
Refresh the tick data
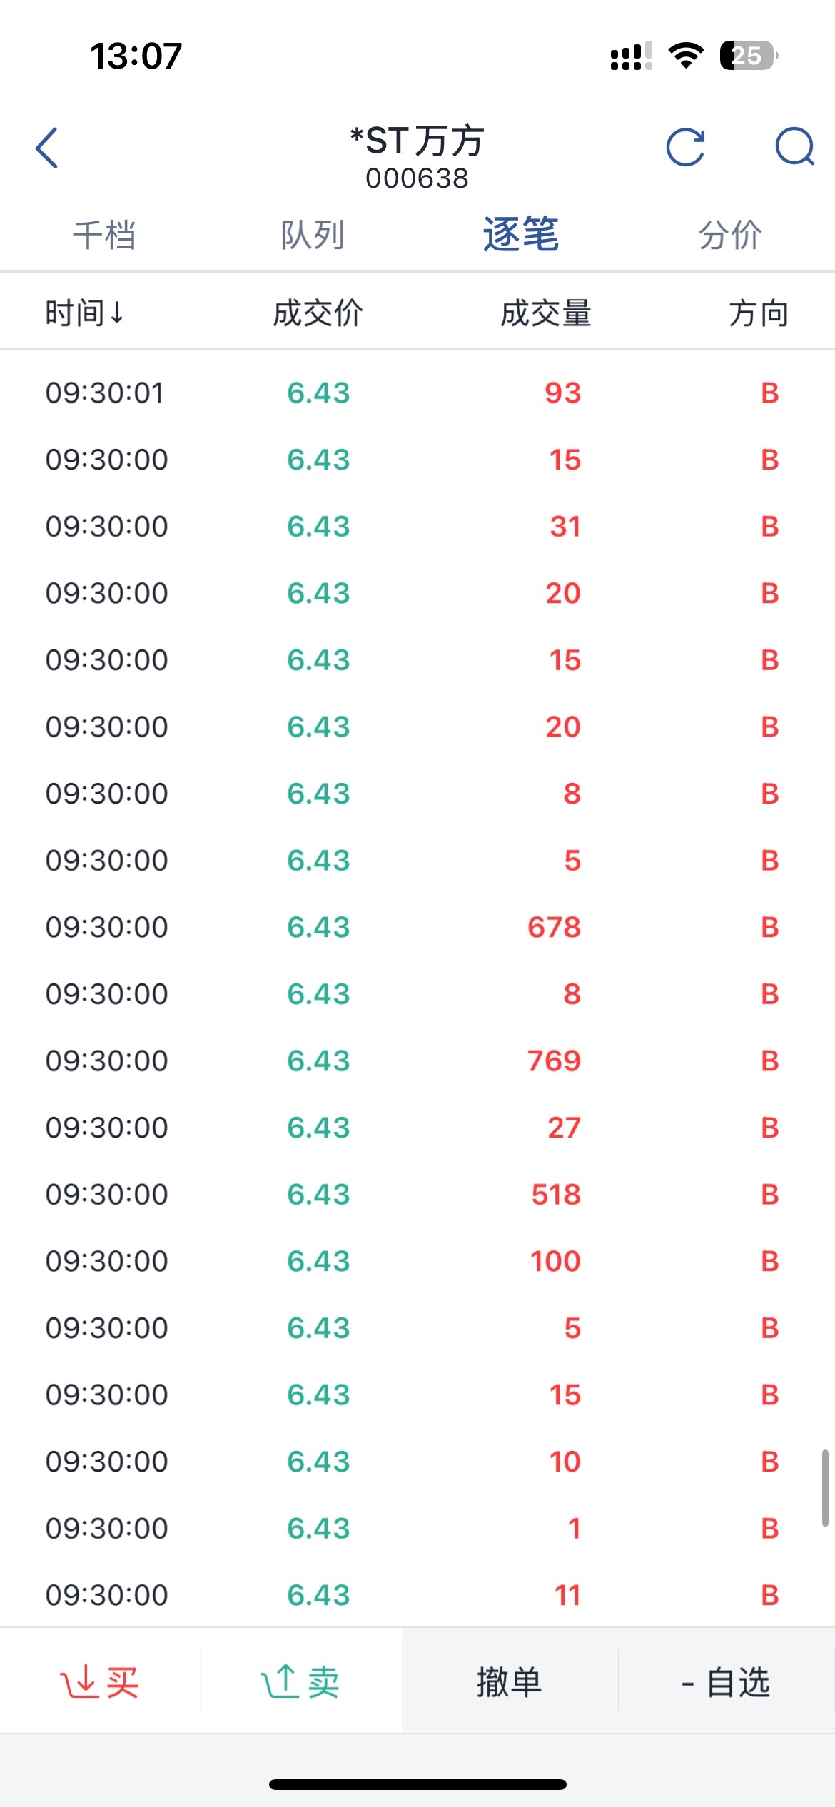point(685,148)
